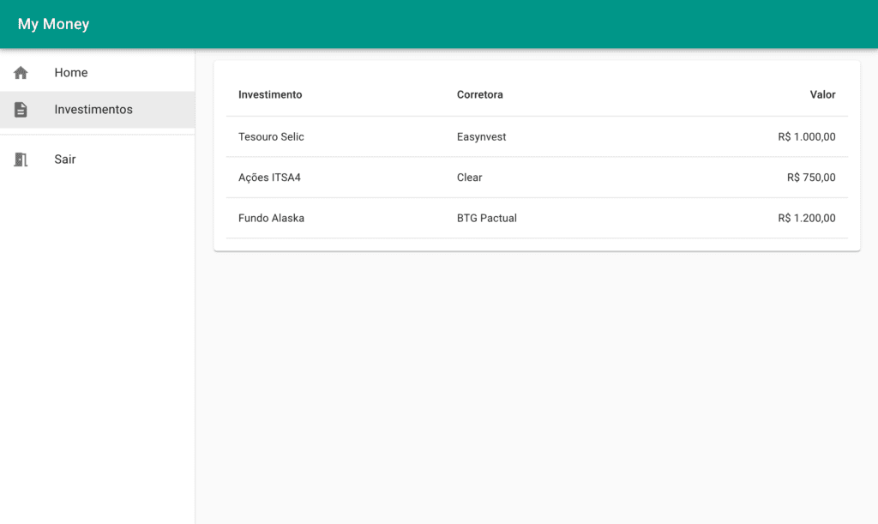Image resolution: width=878 pixels, height=524 pixels.
Task: Click the BTG Pactual broker entry
Action: pyautogui.click(x=487, y=218)
